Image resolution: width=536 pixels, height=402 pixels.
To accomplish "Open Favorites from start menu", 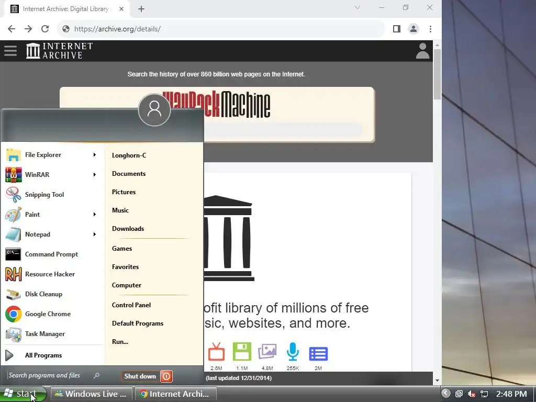I will [x=125, y=267].
